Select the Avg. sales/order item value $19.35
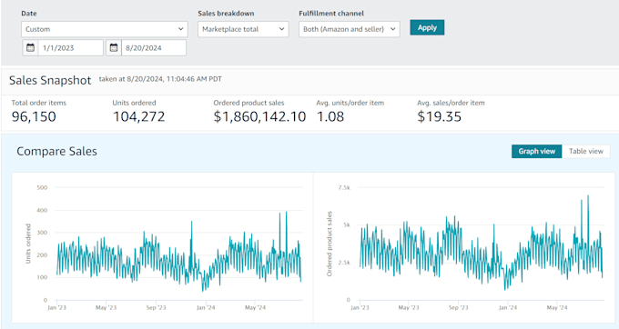Screen dimensions: 619x329 click(440, 116)
